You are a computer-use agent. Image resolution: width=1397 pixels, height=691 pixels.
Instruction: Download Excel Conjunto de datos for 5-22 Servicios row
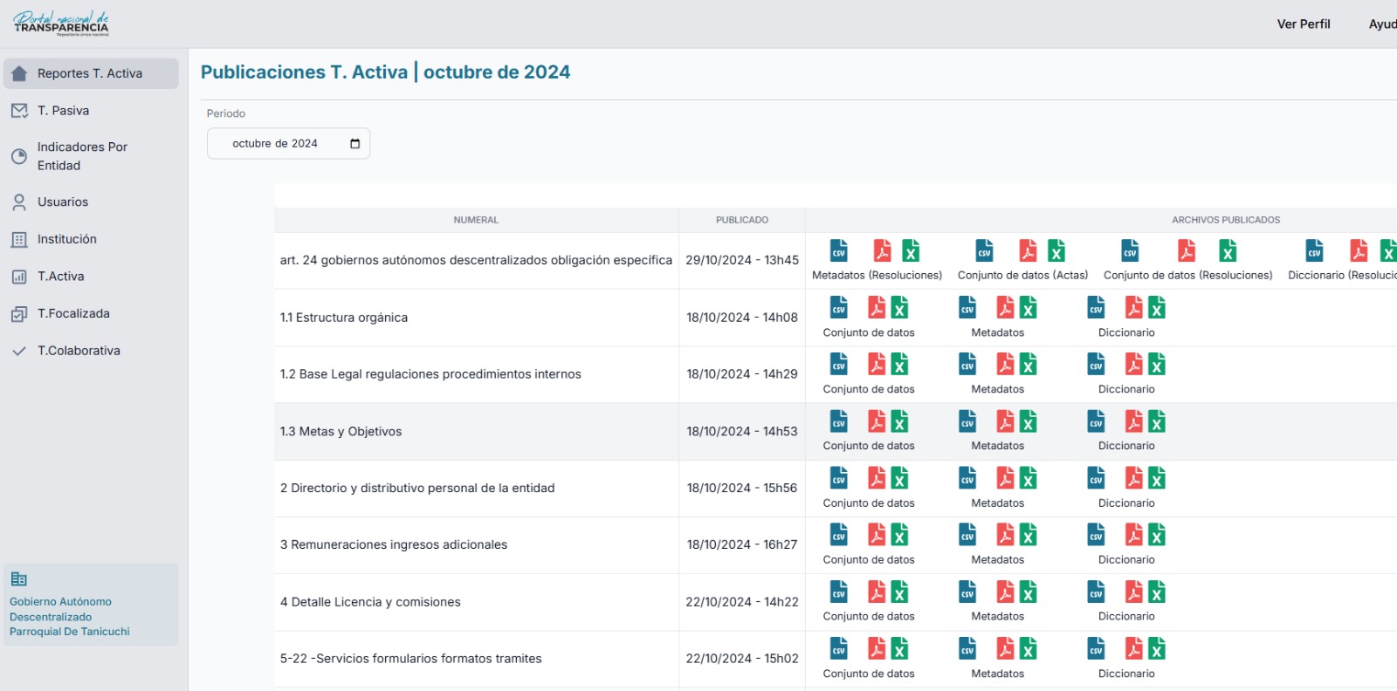[x=899, y=649]
